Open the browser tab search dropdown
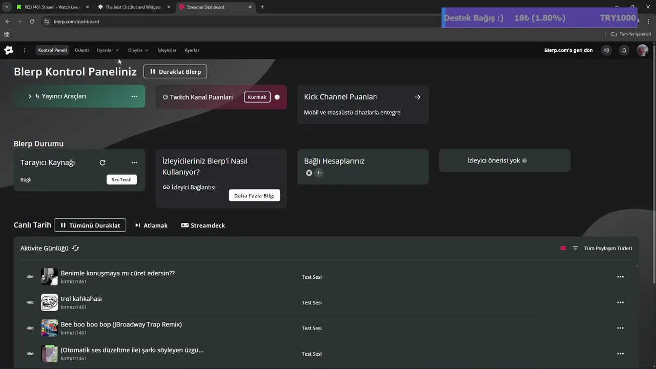Viewport: 656px width, 369px height. click(x=7, y=7)
